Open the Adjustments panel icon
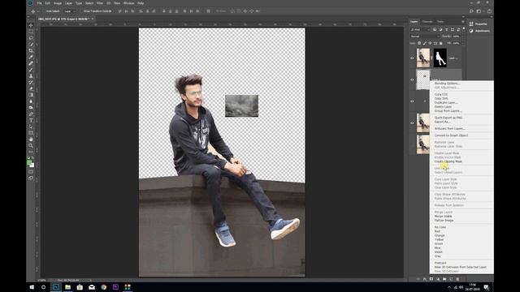Screen dimensions: 520x292 click(471, 31)
